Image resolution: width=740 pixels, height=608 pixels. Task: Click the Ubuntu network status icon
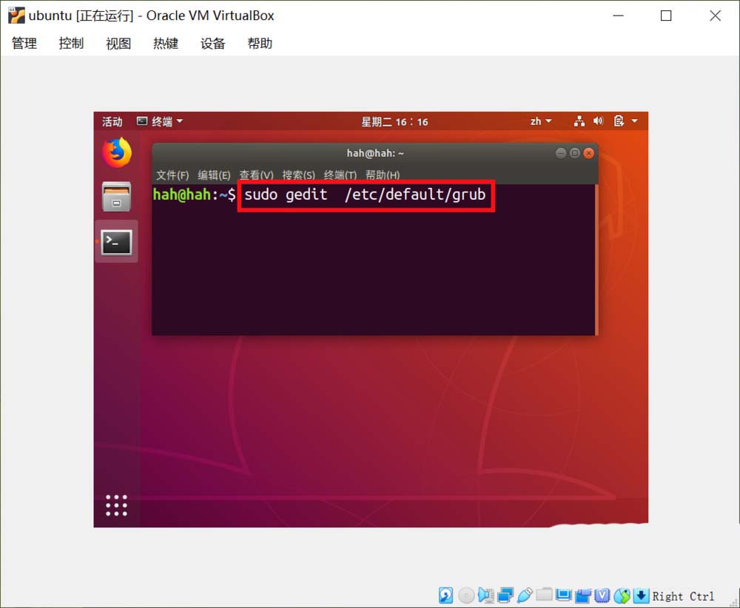pos(579,121)
